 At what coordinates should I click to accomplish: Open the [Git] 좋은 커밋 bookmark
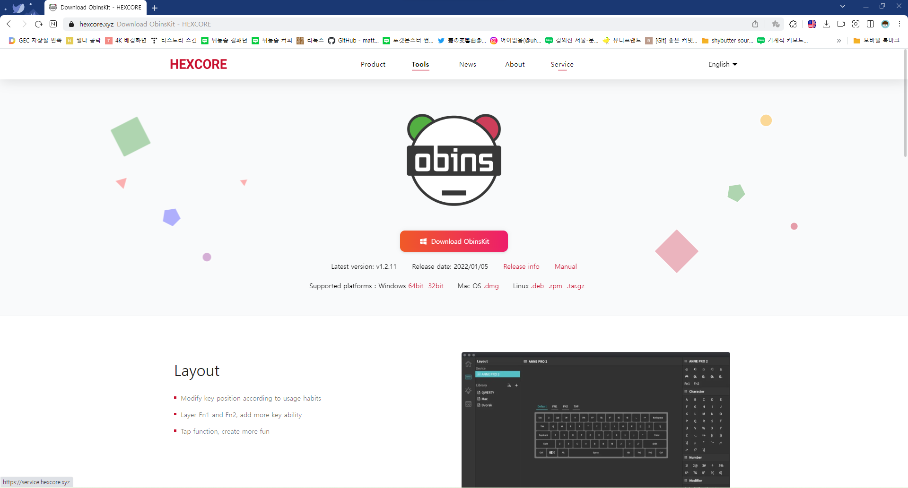coord(671,41)
